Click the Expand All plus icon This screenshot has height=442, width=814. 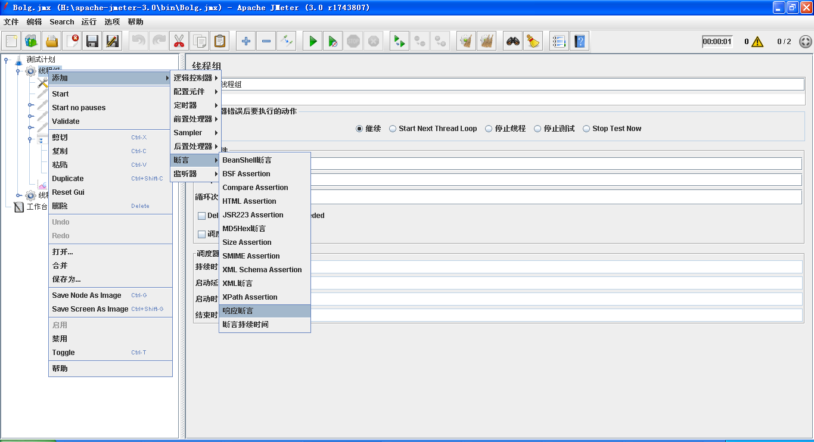tap(246, 41)
